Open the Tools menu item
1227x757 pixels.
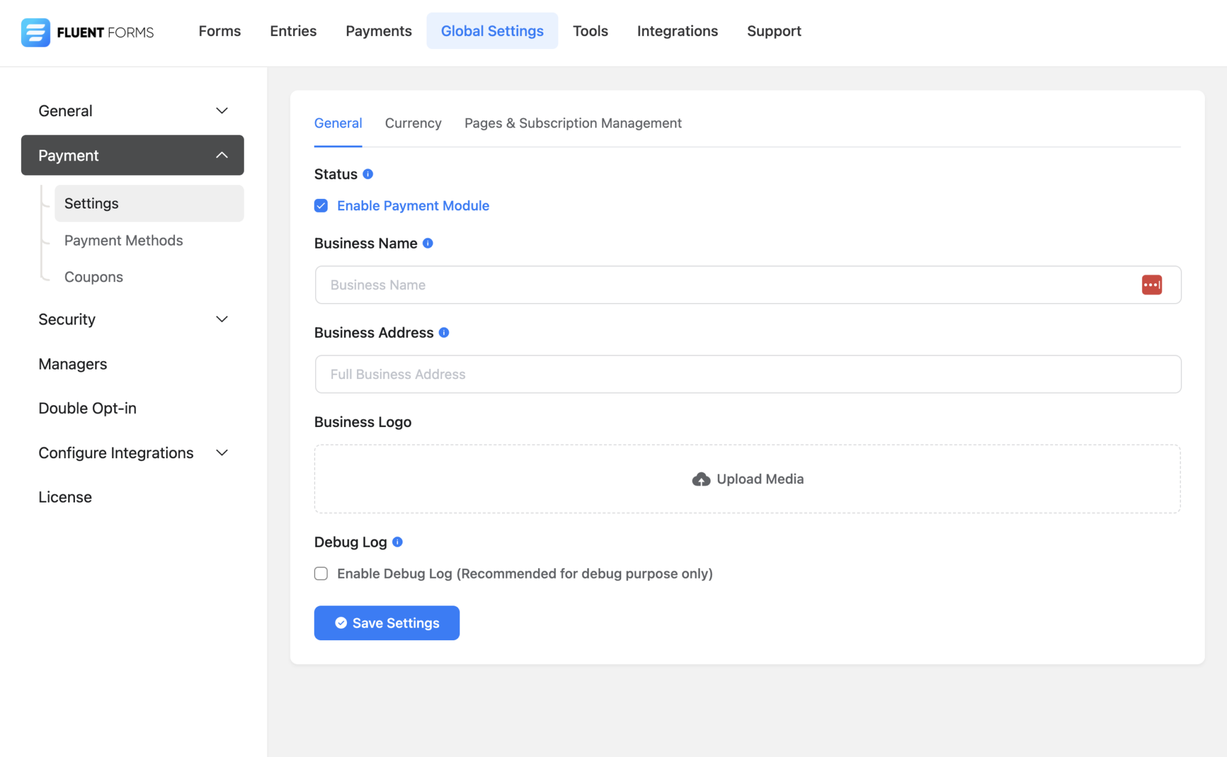click(x=590, y=31)
